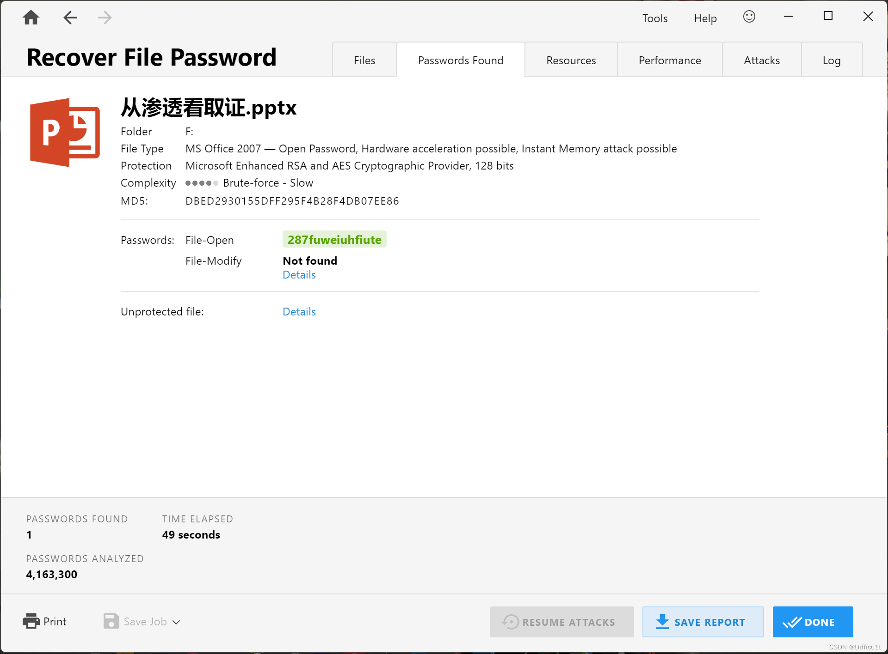Click the forward arrow icon

coord(105,18)
